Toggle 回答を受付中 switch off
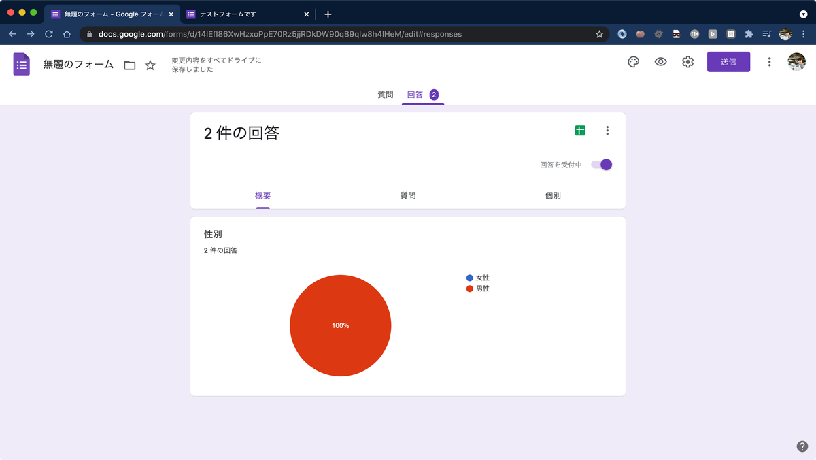816x460 pixels. tap(602, 165)
